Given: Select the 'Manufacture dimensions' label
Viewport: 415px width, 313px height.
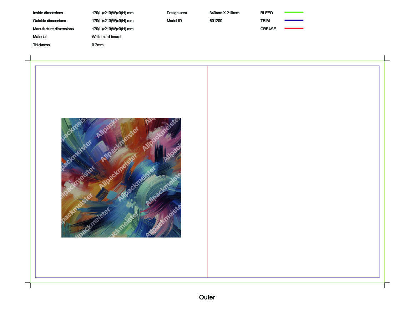Looking at the screenshot, I should tap(53, 29).
